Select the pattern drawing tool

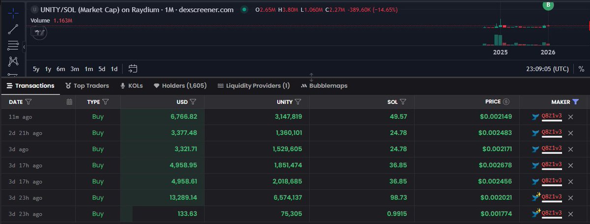coord(13,62)
